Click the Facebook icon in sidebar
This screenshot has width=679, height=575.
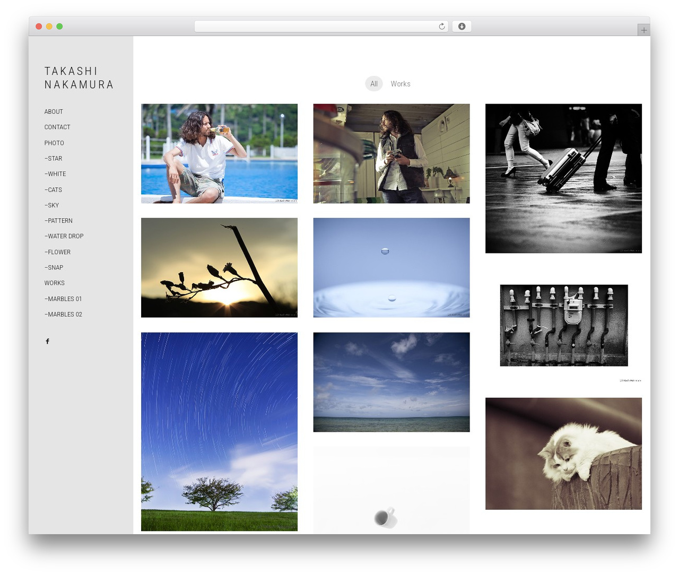47,341
